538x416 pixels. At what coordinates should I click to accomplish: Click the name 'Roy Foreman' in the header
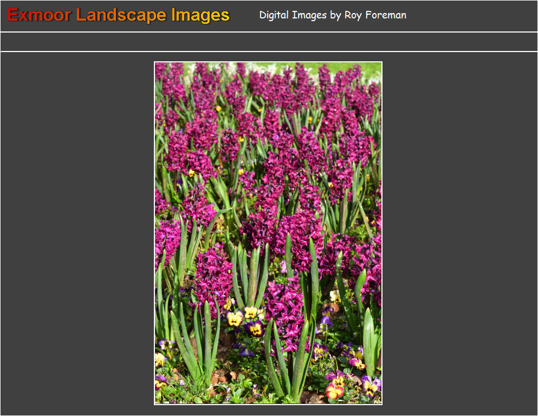(375, 15)
